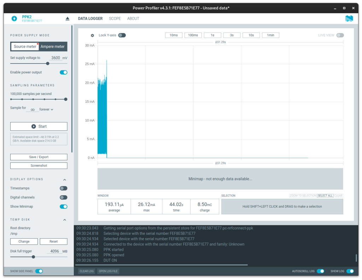Collapse the Temp Disk section

click(x=65, y=220)
